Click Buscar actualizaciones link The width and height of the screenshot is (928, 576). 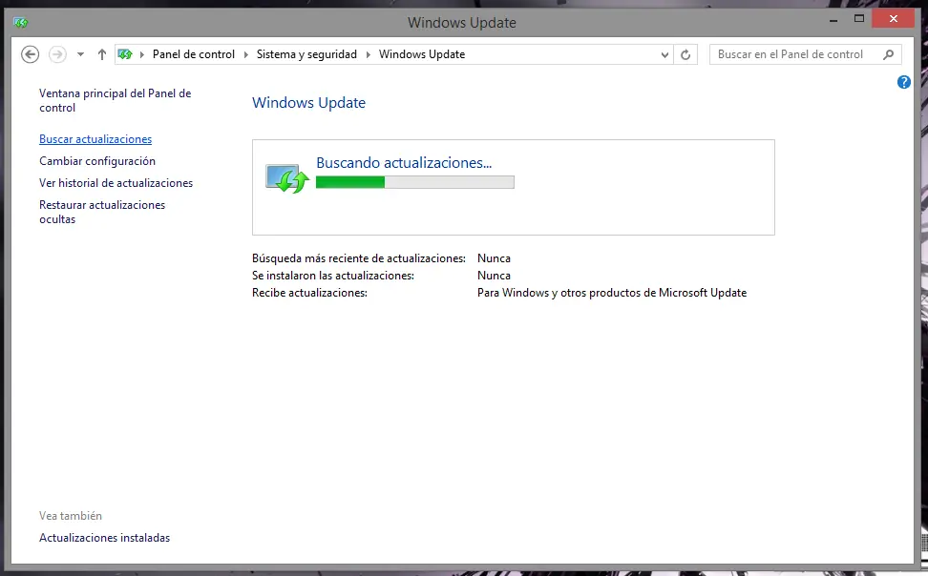[x=95, y=139]
